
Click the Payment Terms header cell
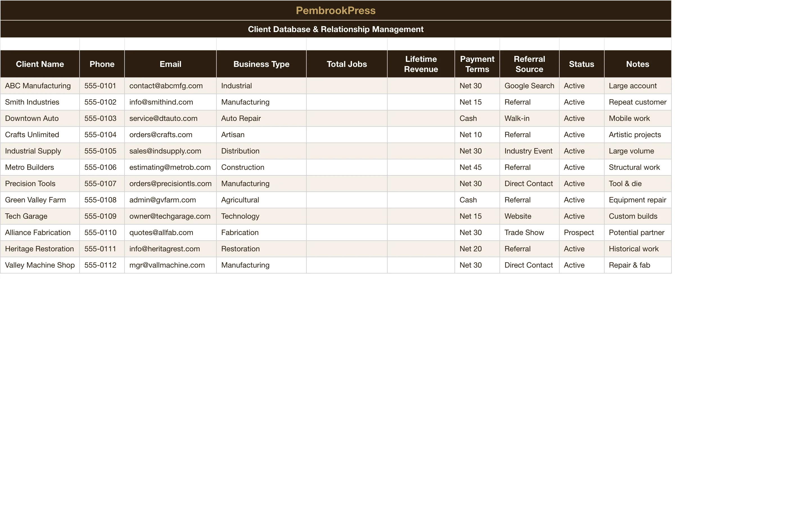pos(477,64)
